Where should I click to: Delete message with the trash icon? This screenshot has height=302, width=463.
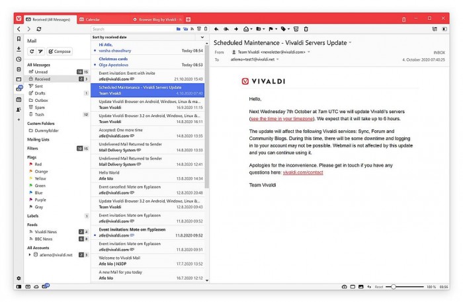[x=306, y=29]
